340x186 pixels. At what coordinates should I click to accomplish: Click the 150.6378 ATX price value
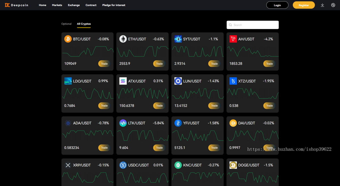click(x=127, y=106)
